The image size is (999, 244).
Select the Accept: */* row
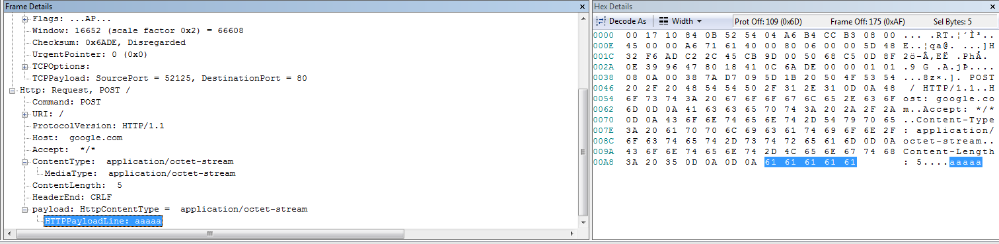pos(63,149)
